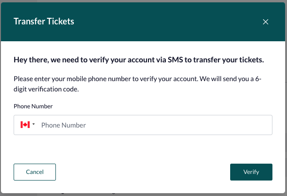287x196 pixels.
Task: Expand the country code dropdown arrow
Action: pos(33,124)
